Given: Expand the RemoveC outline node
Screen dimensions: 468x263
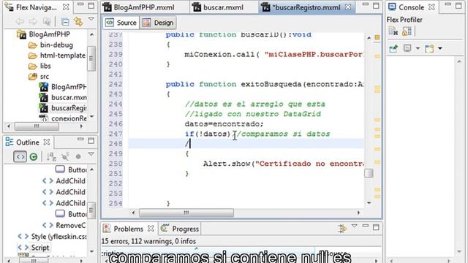Looking at the screenshot, I should point(48,225).
